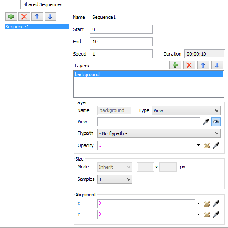Switch to the Shared Sequences tab
Viewport: 228px width, 228px height.
pyautogui.click(x=43, y=4)
